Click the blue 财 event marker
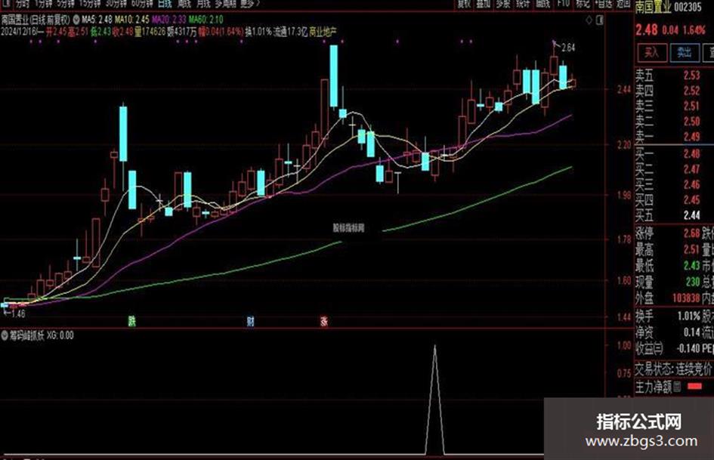714x460 pixels. click(x=250, y=322)
